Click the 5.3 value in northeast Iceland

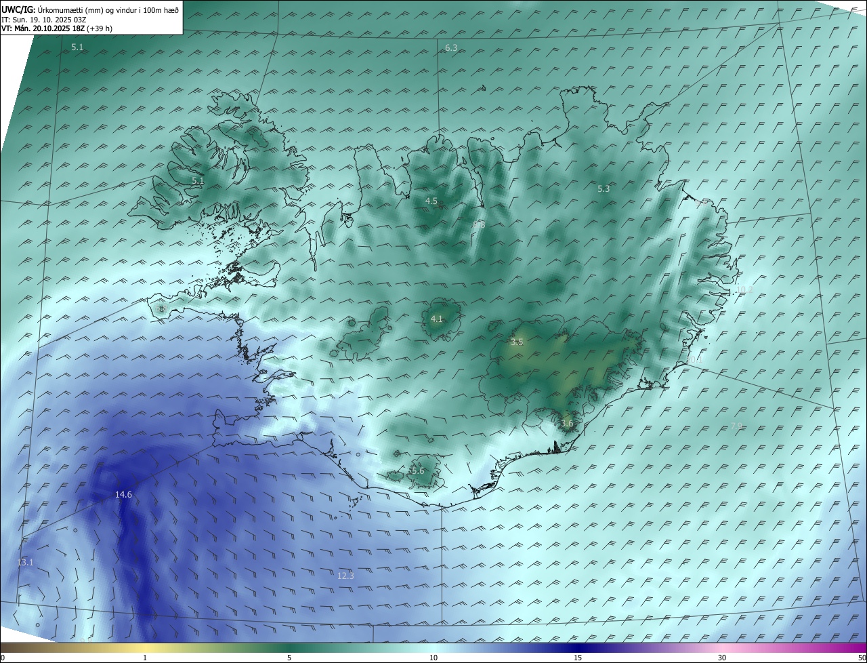pos(604,189)
